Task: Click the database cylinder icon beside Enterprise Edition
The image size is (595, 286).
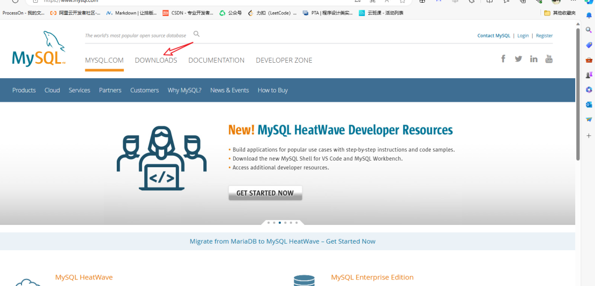Action: tap(304, 280)
